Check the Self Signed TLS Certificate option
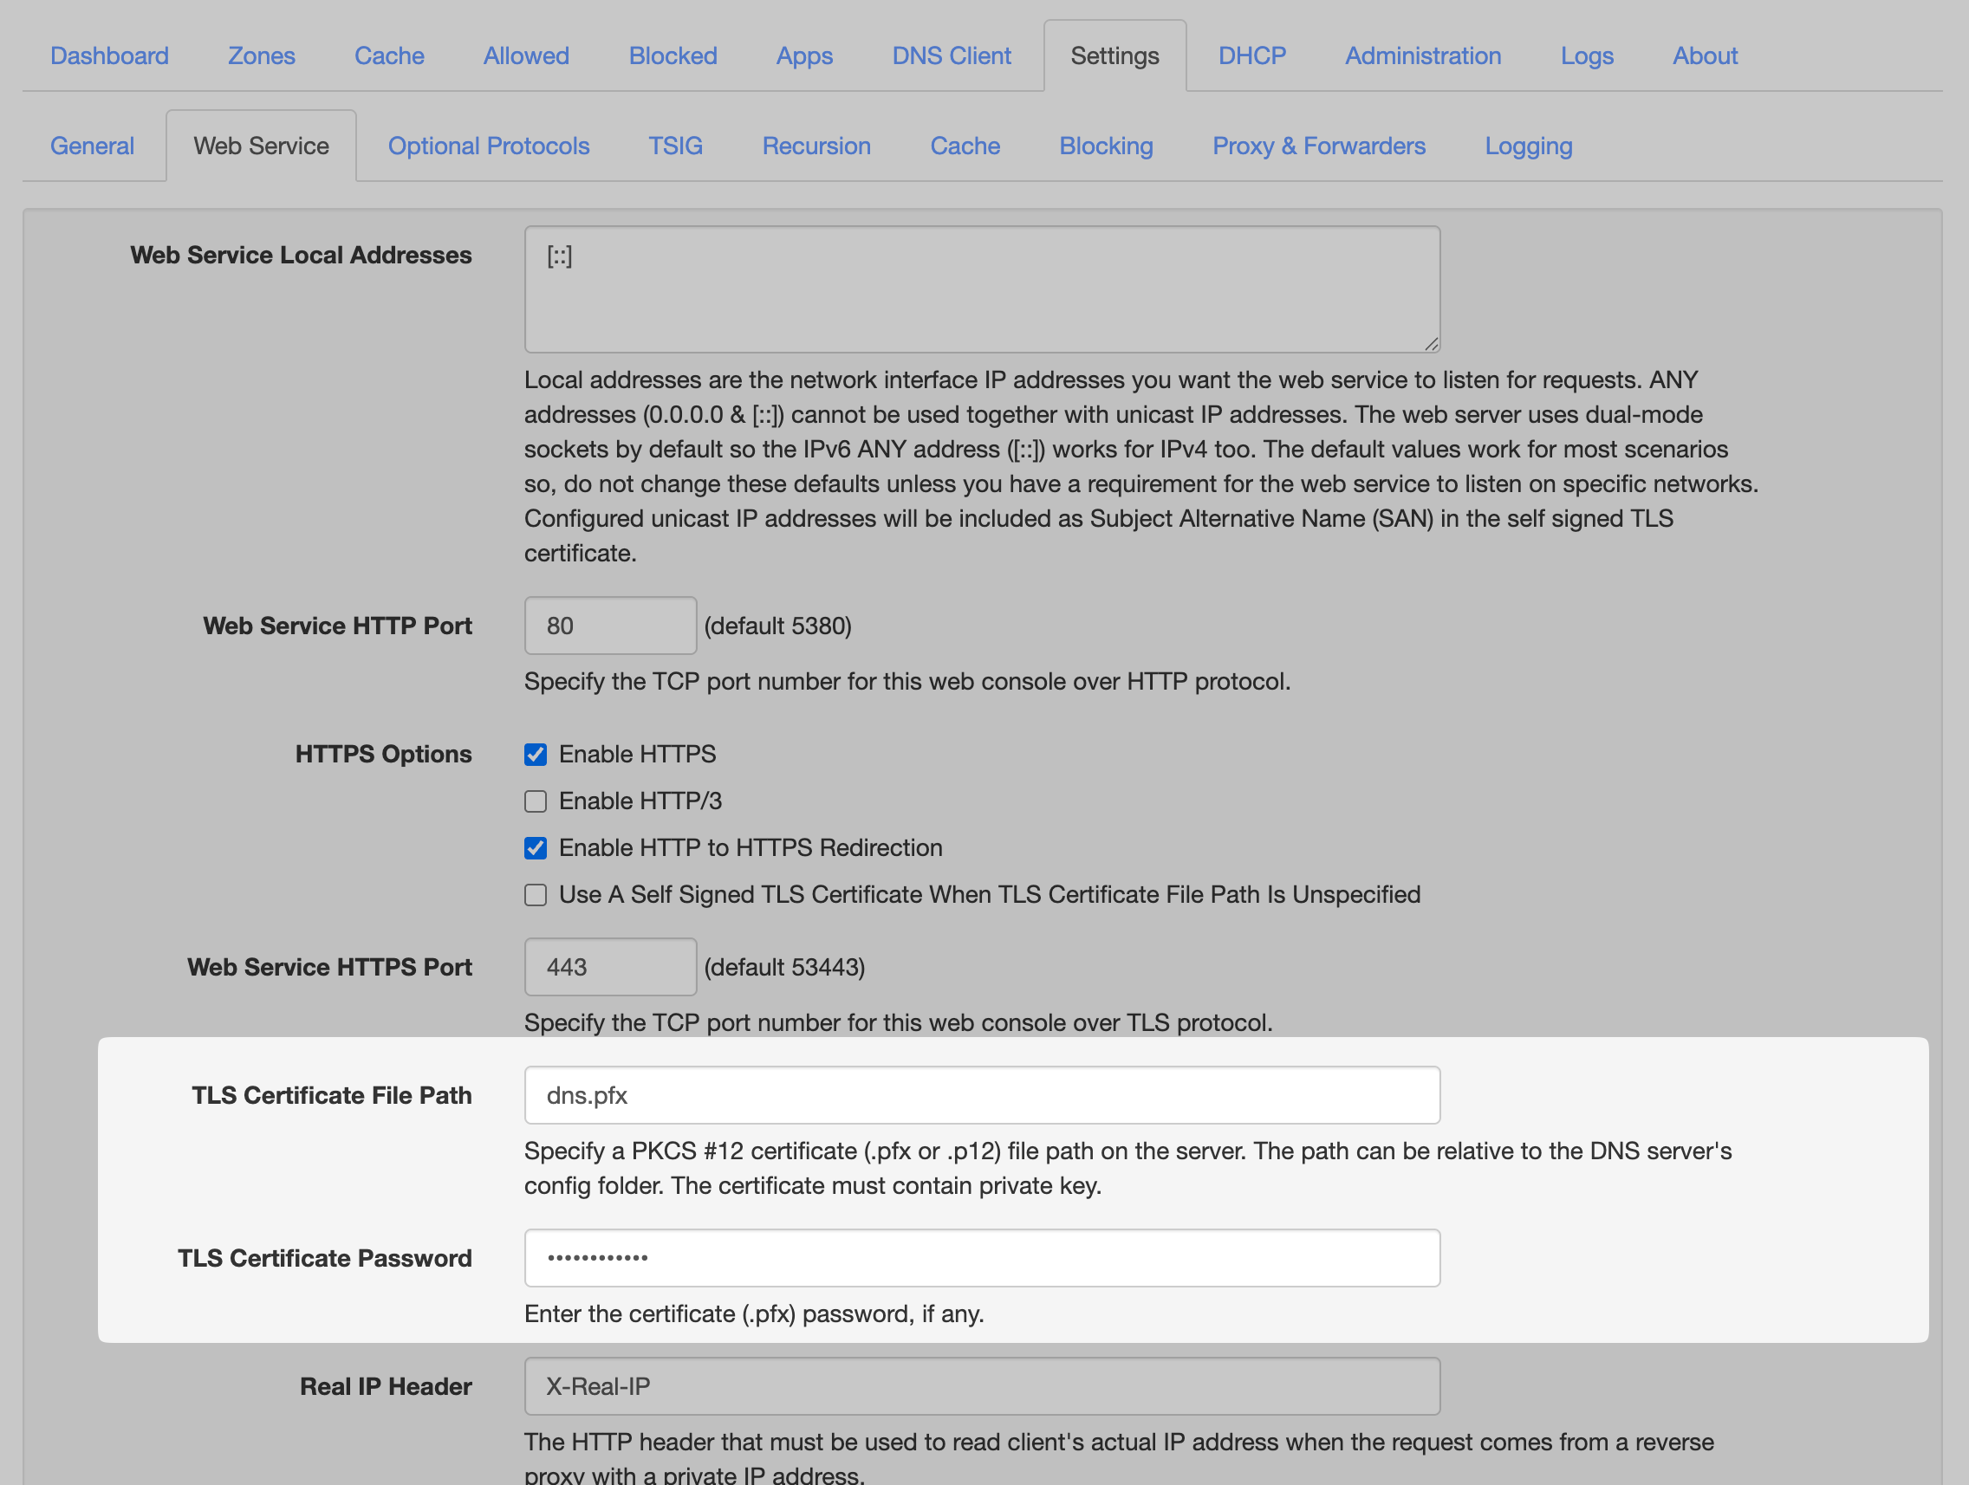The height and width of the screenshot is (1485, 1969). (535, 895)
